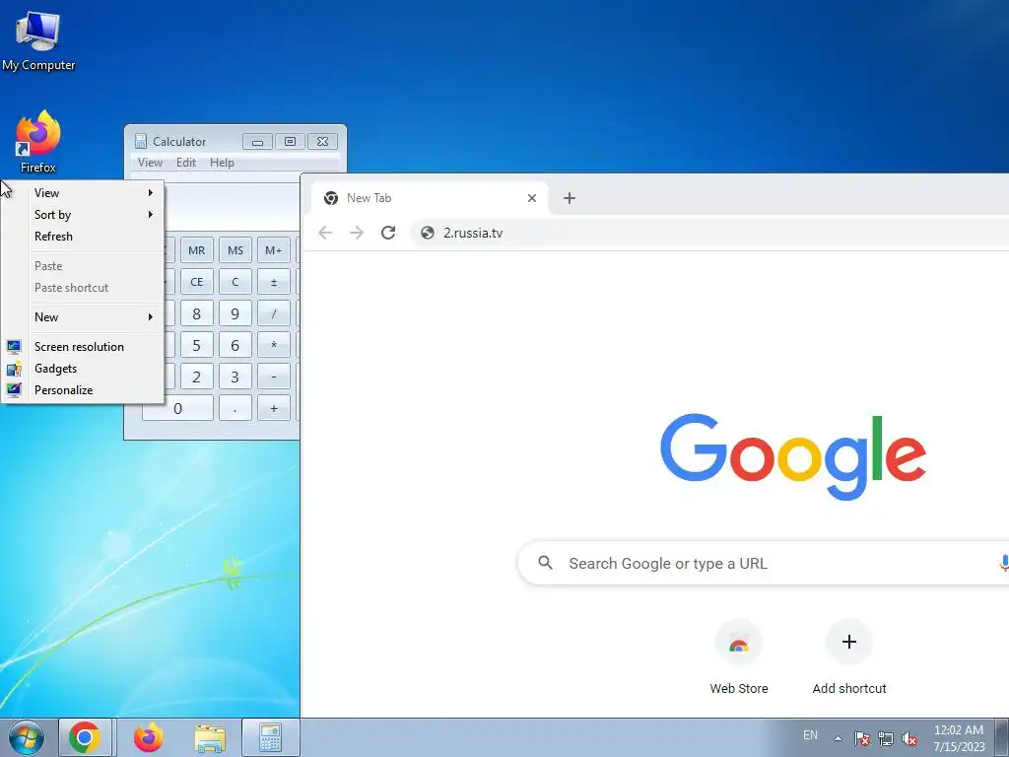The width and height of the screenshot is (1009, 757).
Task: Click the taskbar clock showing 12:02 AM
Action: point(959,738)
